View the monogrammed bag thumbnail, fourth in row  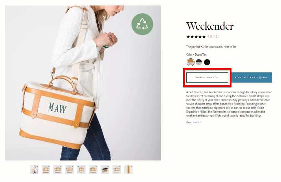70,169
